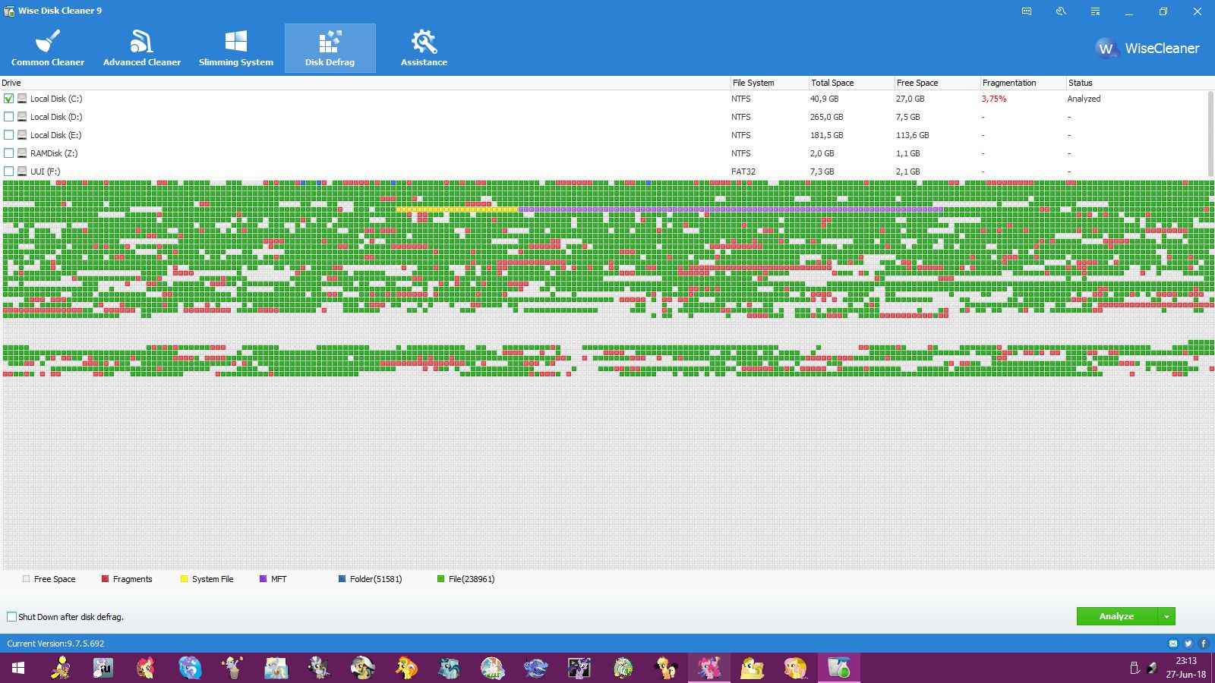Click the Analyze button
This screenshot has width=1215, height=683.
(x=1117, y=617)
